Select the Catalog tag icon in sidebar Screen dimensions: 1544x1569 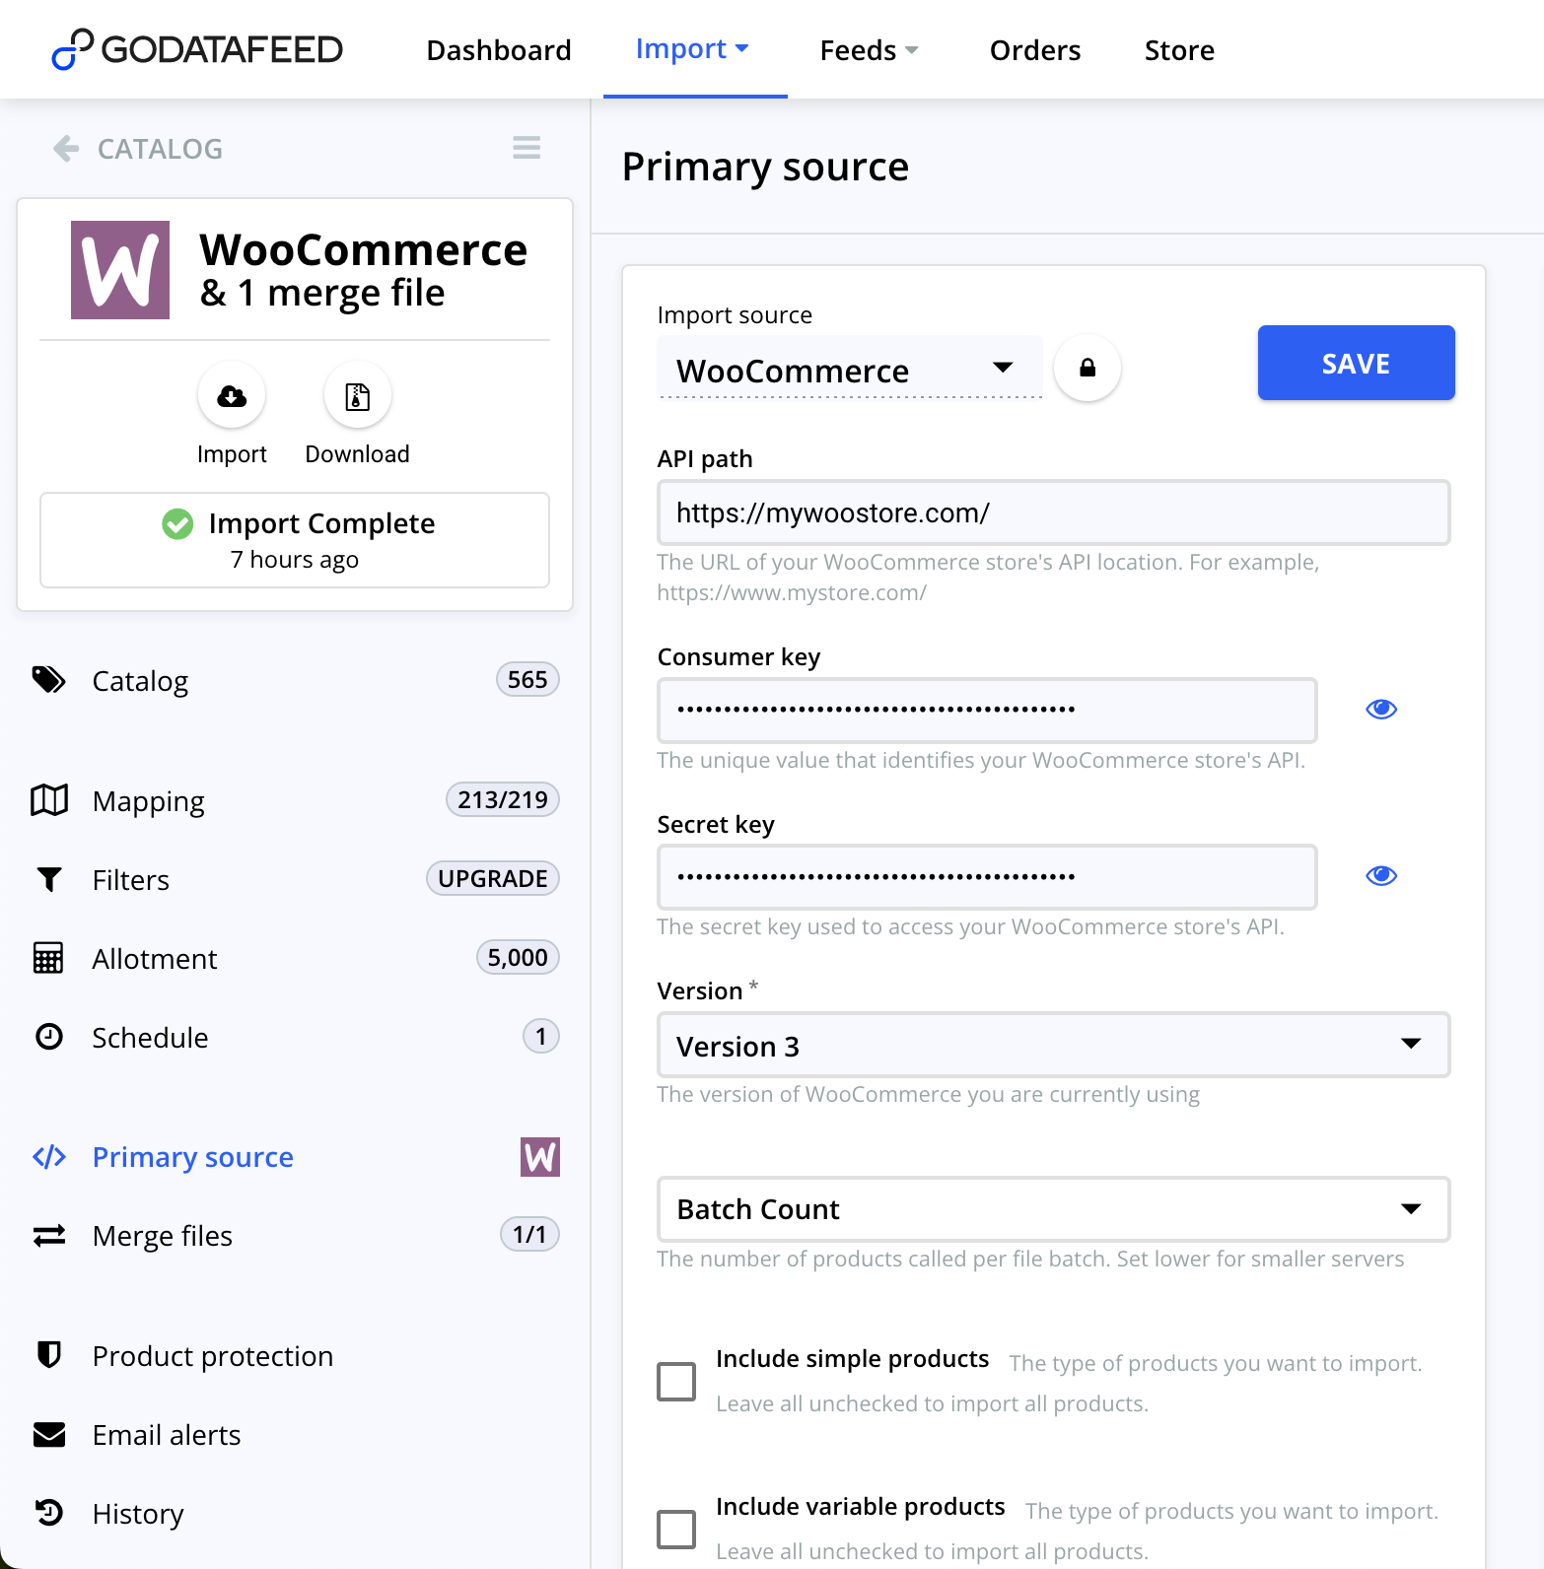pyautogui.click(x=49, y=680)
